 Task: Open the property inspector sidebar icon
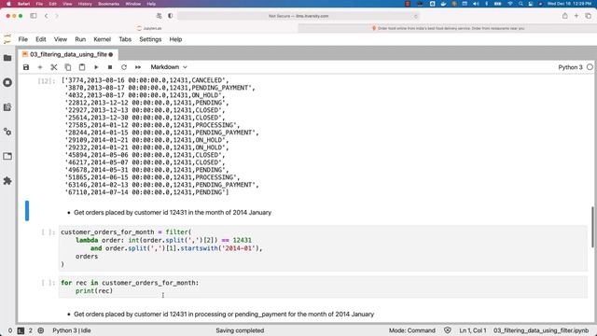tap(7, 132)
